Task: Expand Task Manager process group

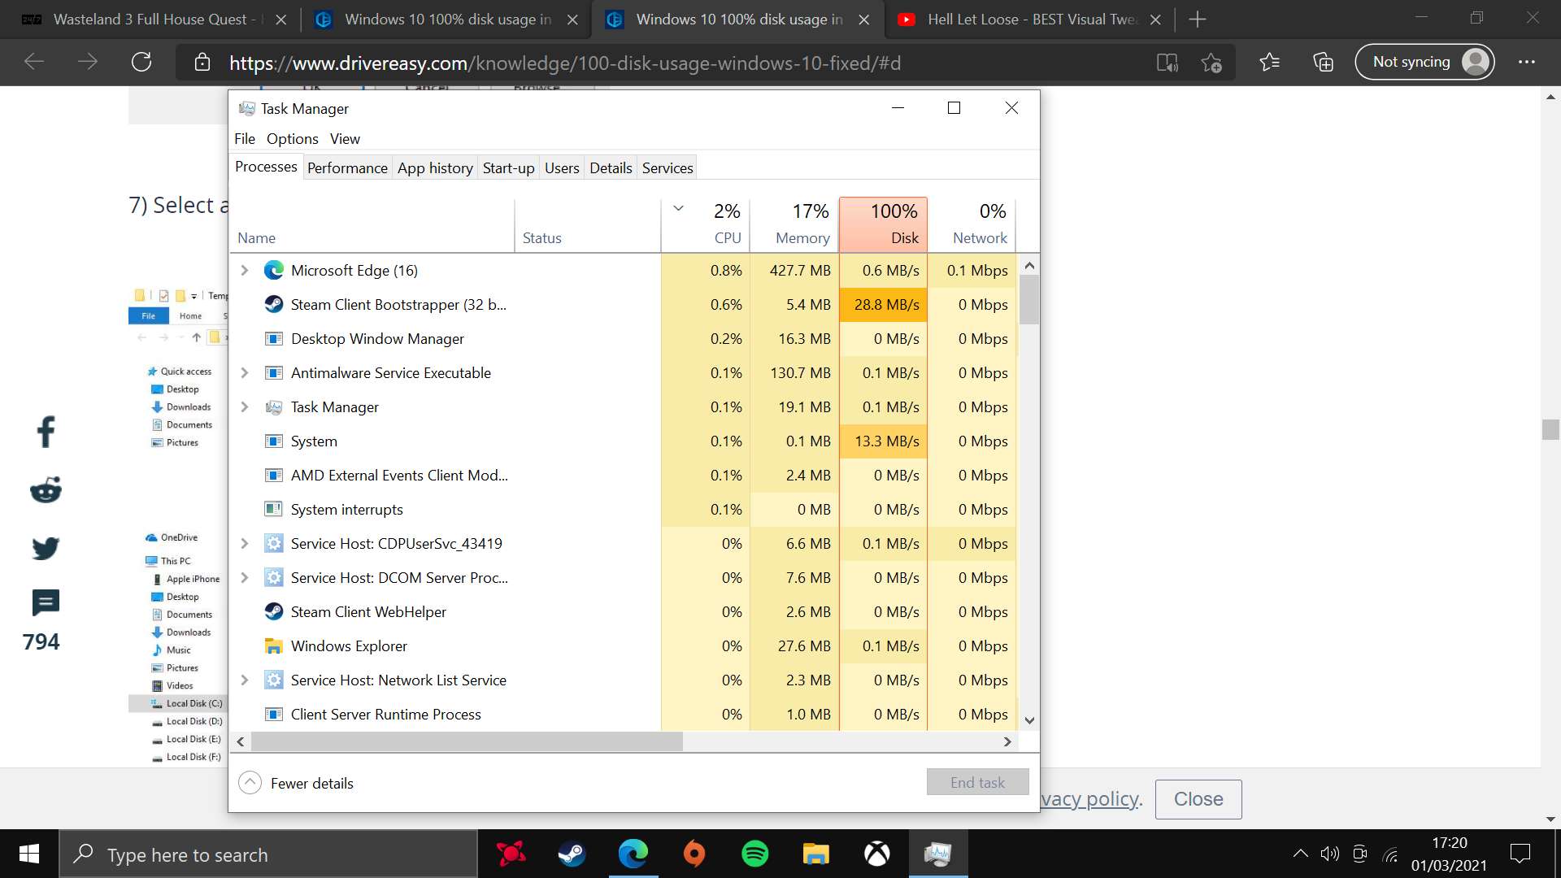Action: coord(244,406)
